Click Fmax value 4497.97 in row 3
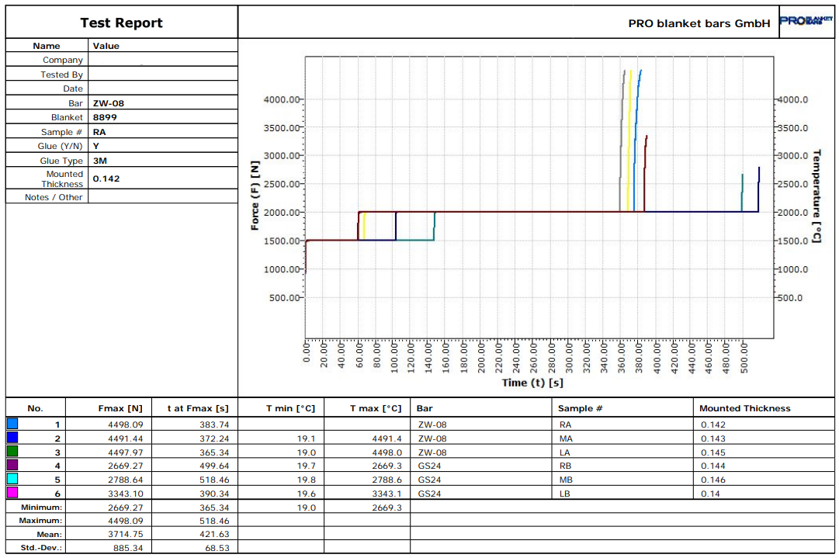Image resolution: width=839 pixels, height=558 pixels. pos(126,452)
